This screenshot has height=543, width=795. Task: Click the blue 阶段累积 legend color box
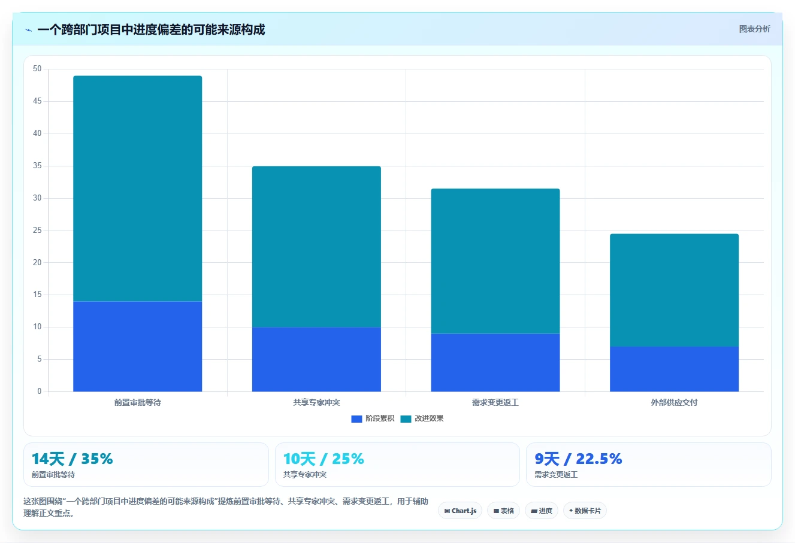point(356,418)
